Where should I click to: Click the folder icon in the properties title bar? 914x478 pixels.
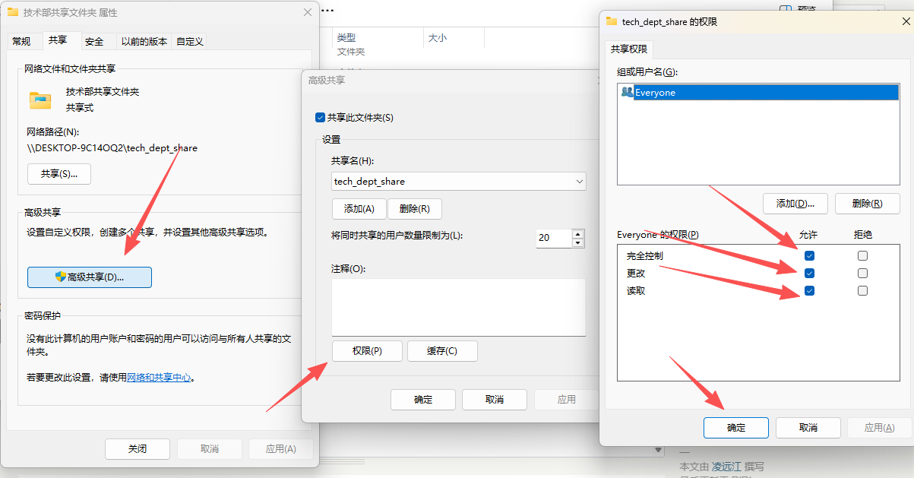[13, 12]
